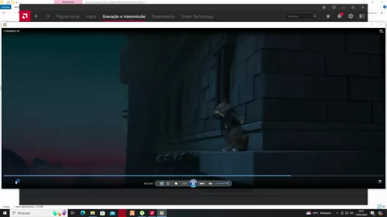Toggle shuffle mode in player
Screen dimensions: 387x217
click(x=162, y=184)
